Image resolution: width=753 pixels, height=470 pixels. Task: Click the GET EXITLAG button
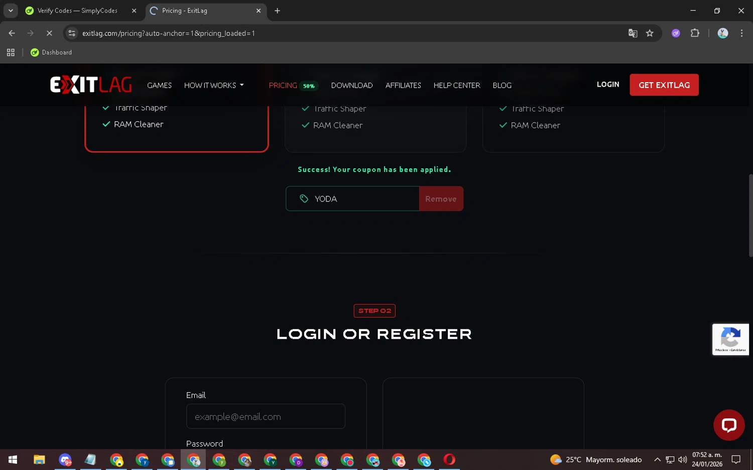coord(664,85)
